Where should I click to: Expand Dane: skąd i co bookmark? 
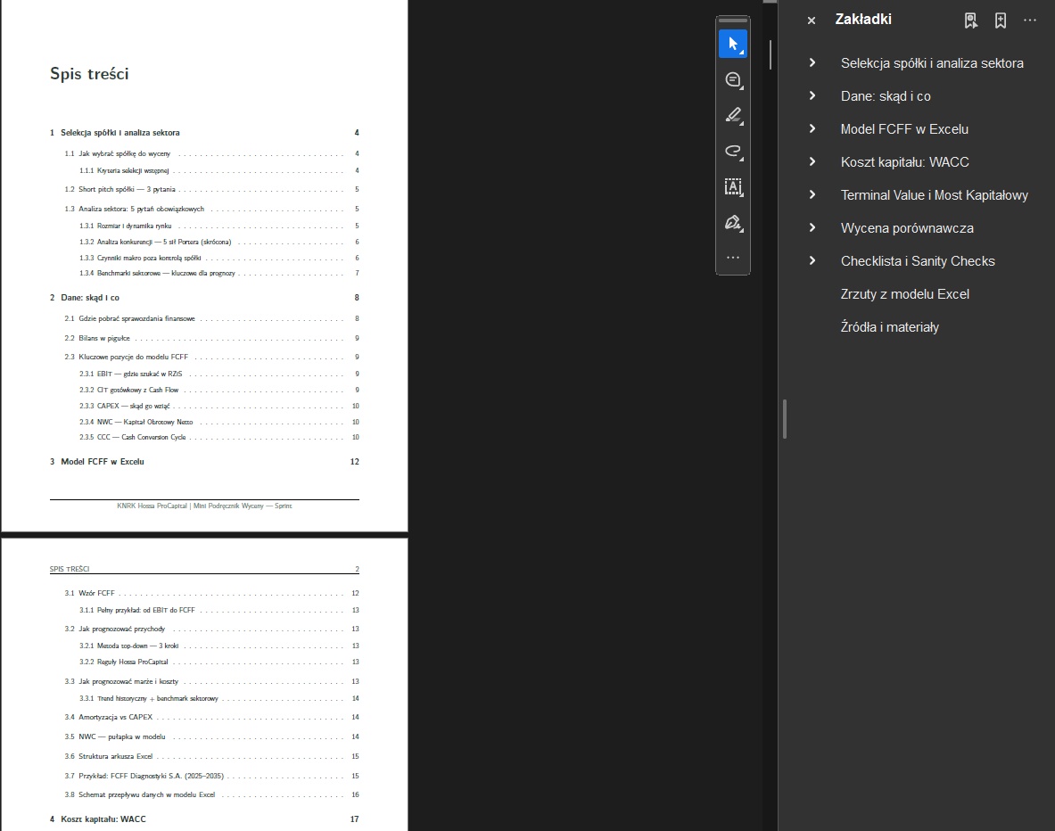812,95
